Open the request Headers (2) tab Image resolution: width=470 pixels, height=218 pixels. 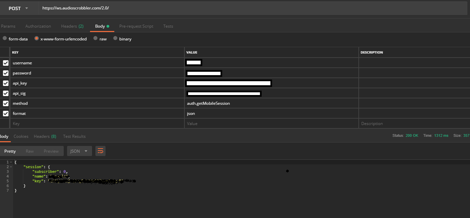[x=72, y=26]
